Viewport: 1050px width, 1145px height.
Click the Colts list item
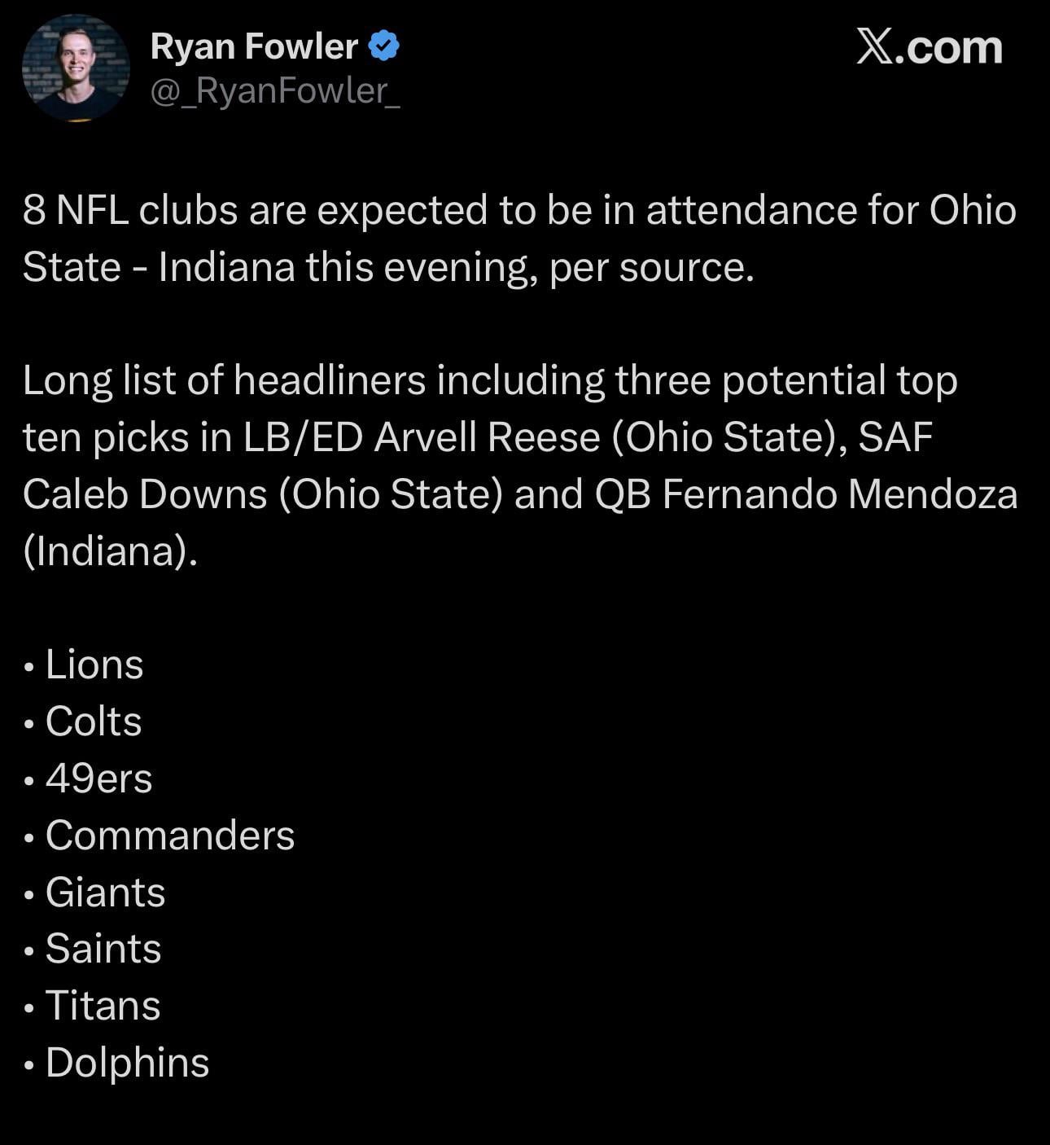point(94,722)
